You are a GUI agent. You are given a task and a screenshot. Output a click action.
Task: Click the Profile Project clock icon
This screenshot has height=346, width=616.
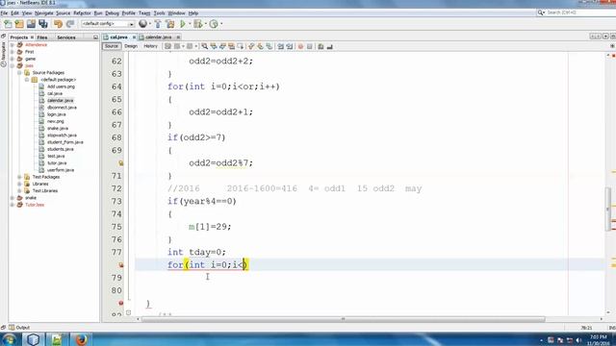tap(214, 24)
